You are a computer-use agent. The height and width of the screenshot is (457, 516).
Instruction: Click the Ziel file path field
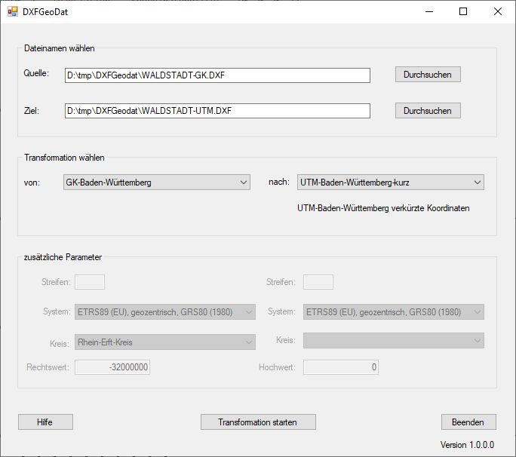pyautogui.click(x=217, y=111)
